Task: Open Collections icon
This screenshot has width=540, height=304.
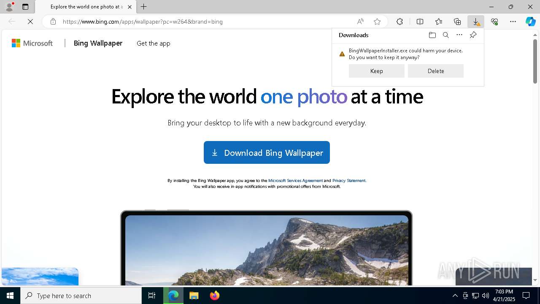Action: (x=457, y=22)
